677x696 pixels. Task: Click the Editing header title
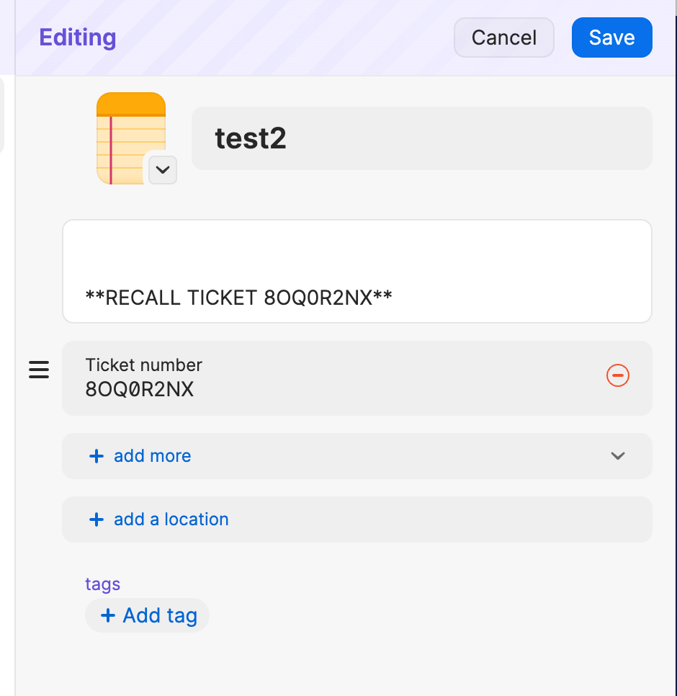click(x=77, y=37)
